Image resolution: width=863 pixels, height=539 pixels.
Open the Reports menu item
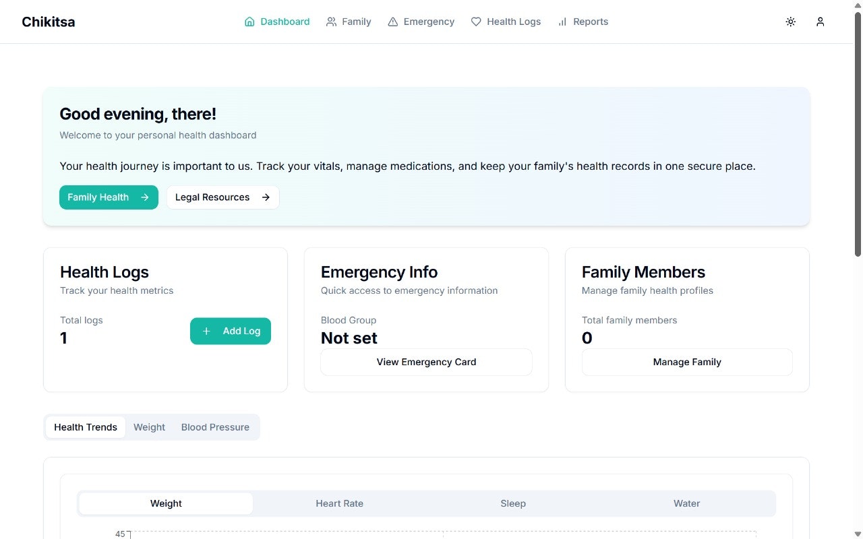(583, 22)
